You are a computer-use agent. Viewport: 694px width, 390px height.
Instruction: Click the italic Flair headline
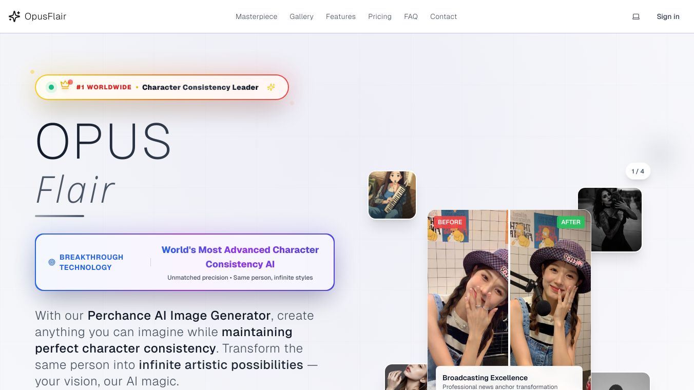click(x=75, y=190)
